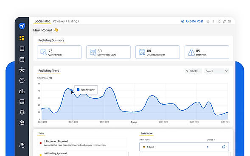Viewport: 250px width, 156px height.
Task: Click the 20-09-2023 date label on the chart
Action: click(163, 122)
